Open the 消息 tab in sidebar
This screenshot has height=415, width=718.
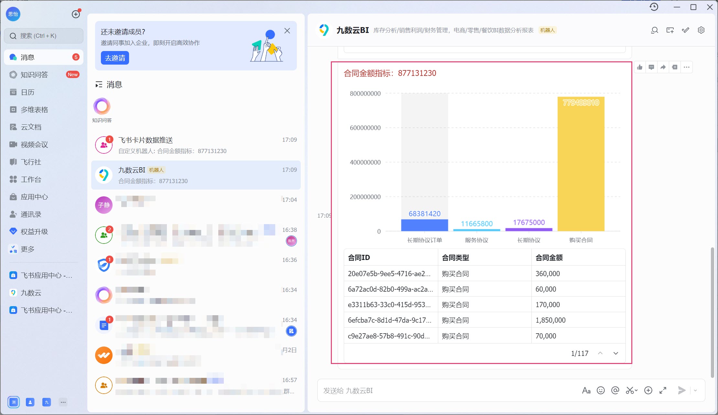click(44, 57)
